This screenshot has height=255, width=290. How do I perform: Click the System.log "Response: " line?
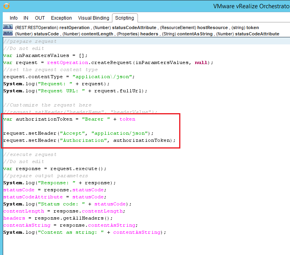tap(60, 183)
